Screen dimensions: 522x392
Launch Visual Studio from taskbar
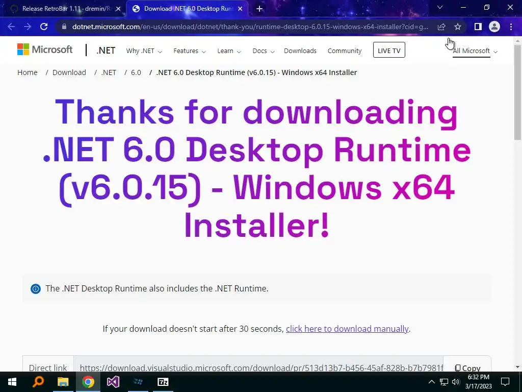(113, 382)
